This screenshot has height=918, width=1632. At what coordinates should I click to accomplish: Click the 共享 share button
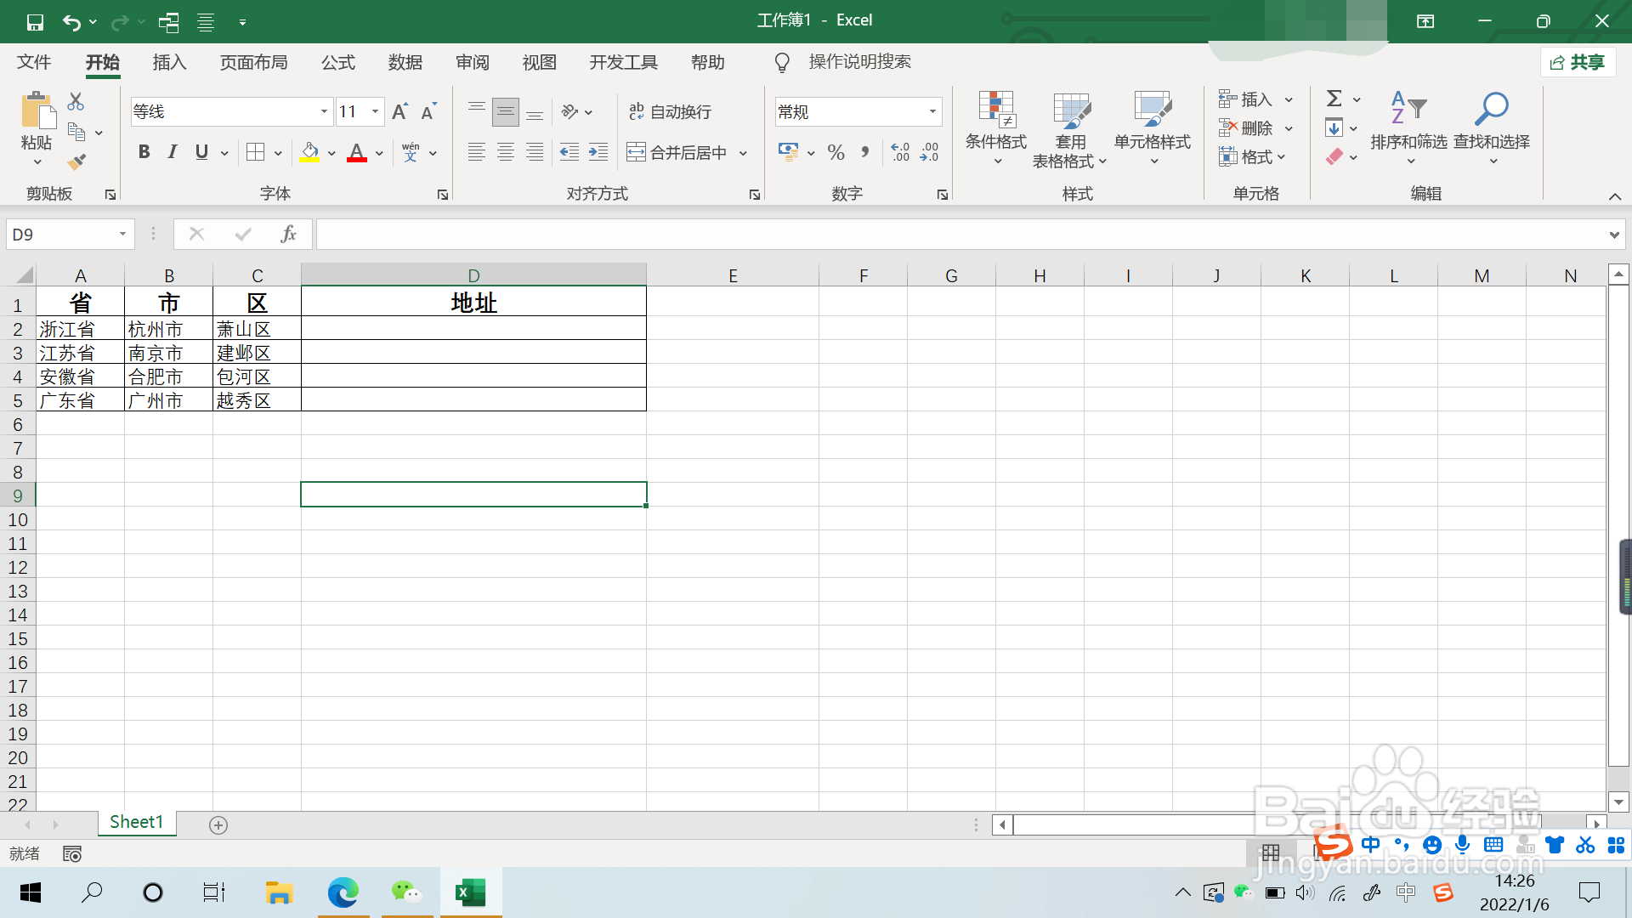pos(1578,62)
